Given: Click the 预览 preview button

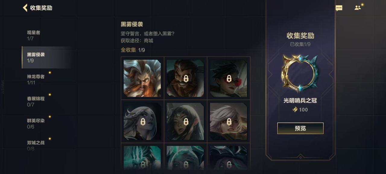Looking at the screenshot, I should [x=300, y=128].
